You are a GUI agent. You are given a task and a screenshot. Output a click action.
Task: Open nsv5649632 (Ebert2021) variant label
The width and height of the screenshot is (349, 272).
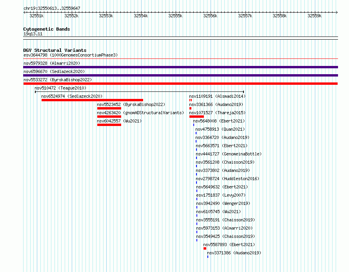click(x=222, y=187)
